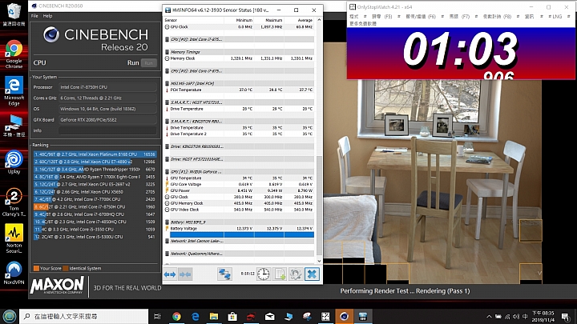Open HWiNFO sensor settings gear icon
577x324 pixels.
point(296,274)
